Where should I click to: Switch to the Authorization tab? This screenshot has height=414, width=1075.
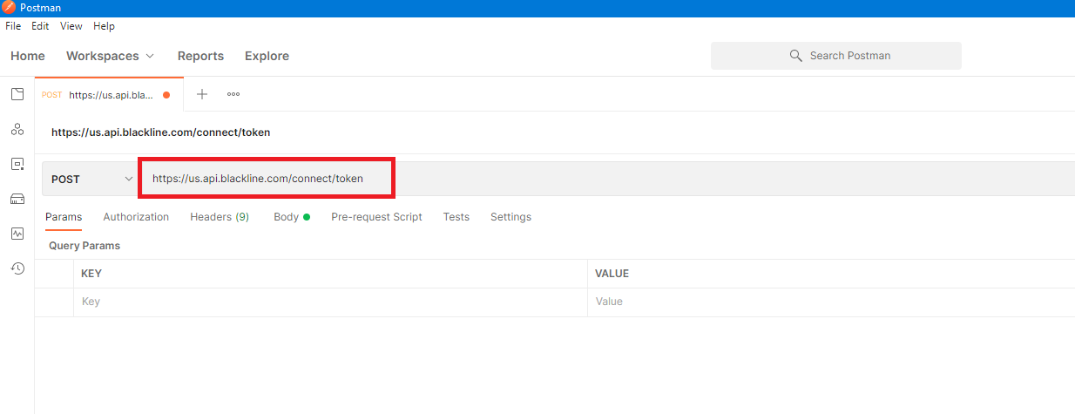point(136,217)
